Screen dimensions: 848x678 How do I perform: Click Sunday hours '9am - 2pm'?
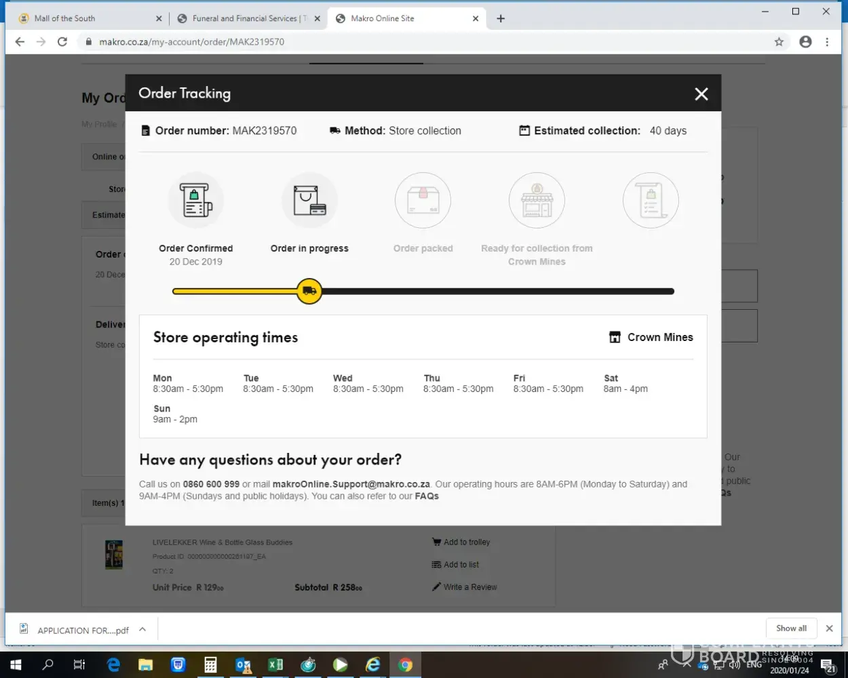pos(175,420)
